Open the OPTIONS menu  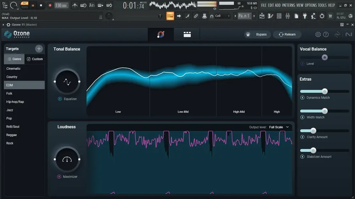click(311, 5)
